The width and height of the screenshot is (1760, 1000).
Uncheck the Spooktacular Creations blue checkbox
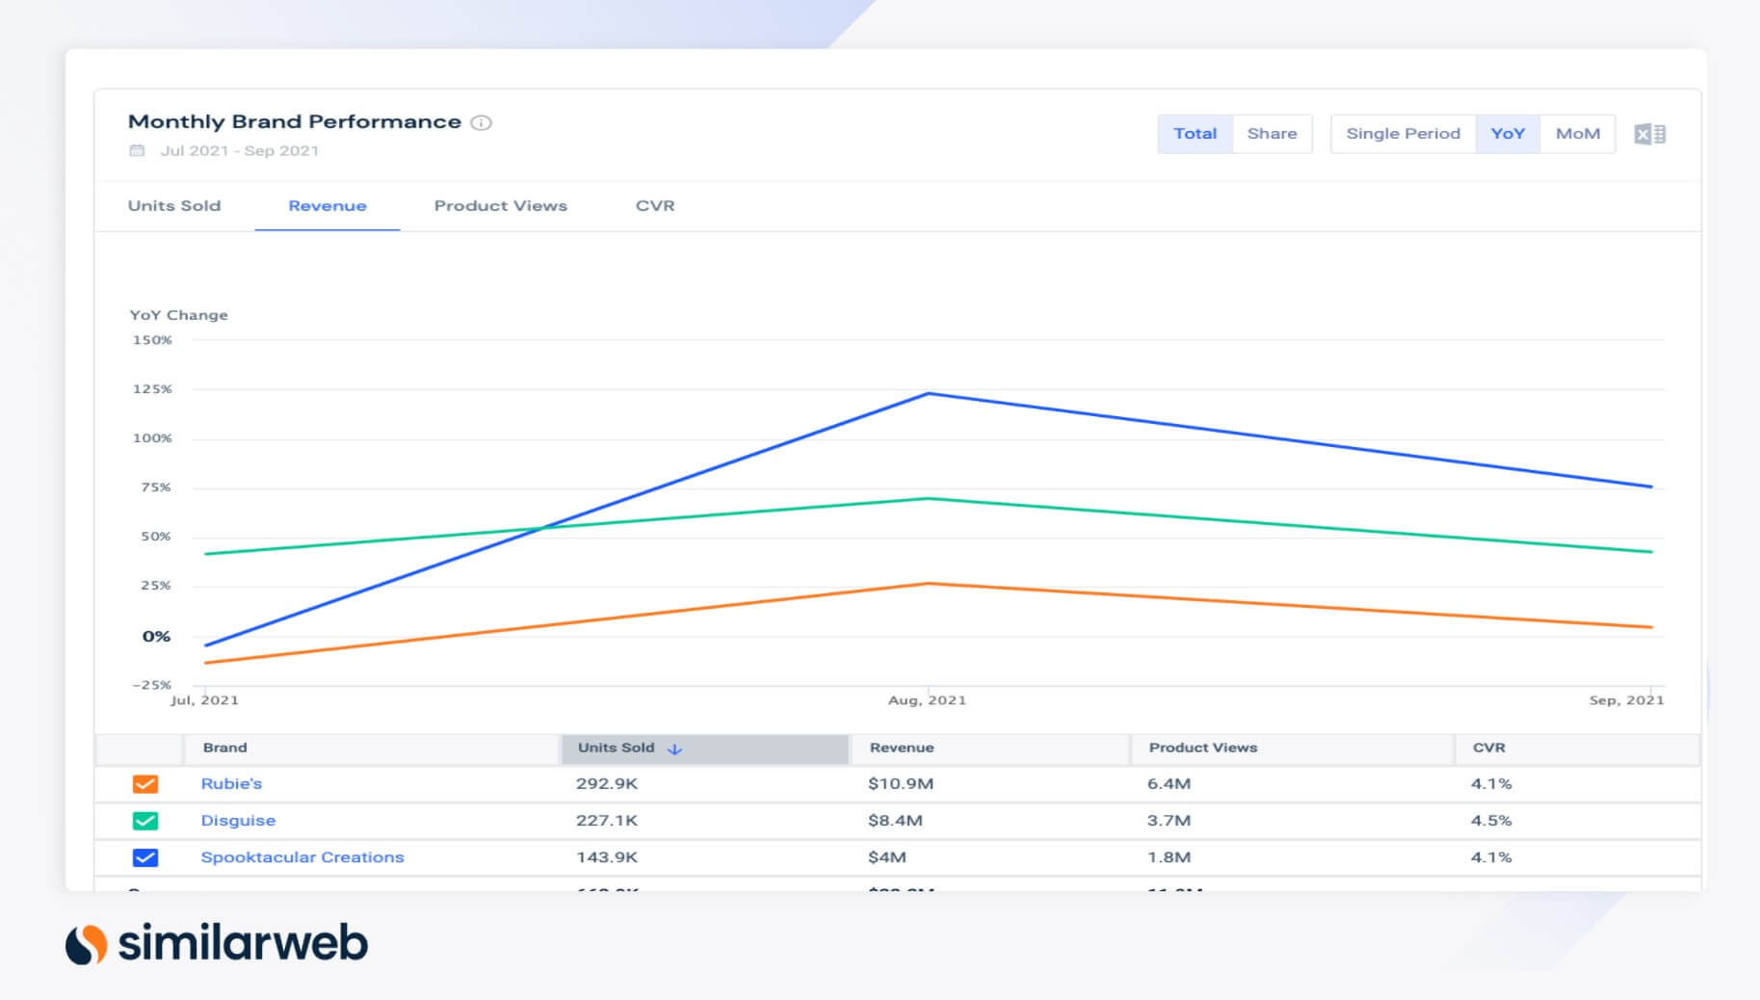pyautogui.click(x=145, y=857)
